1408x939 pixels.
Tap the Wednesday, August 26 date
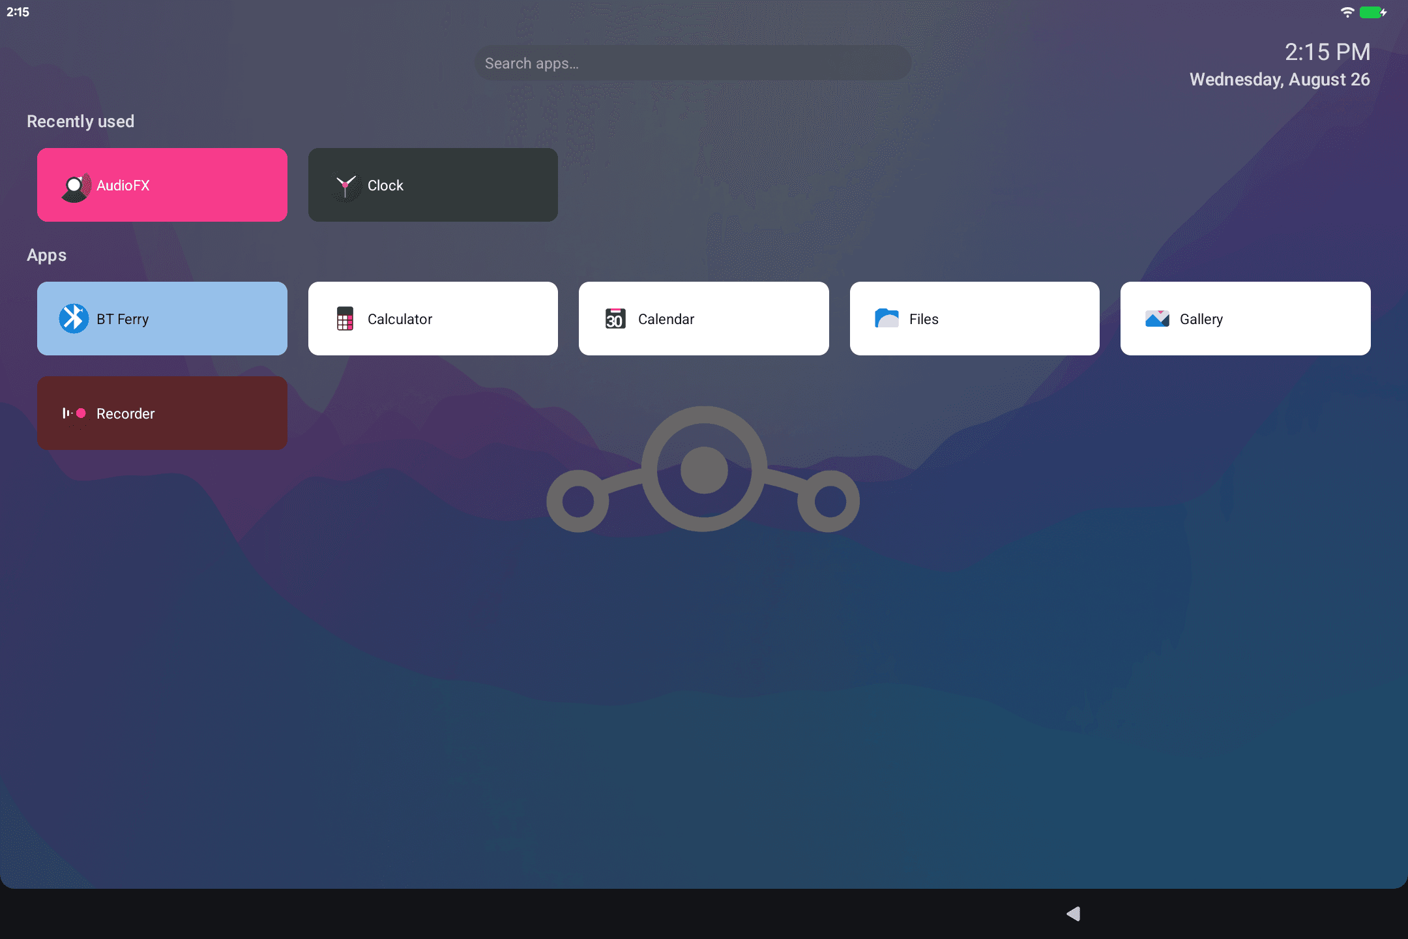click(1280, 80)
